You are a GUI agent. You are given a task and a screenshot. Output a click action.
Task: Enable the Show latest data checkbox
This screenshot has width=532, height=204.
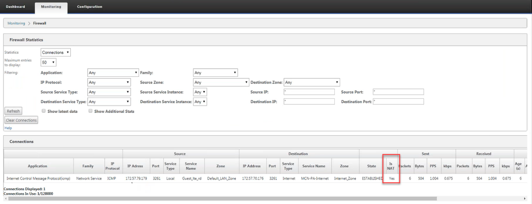tap(44, 111)
